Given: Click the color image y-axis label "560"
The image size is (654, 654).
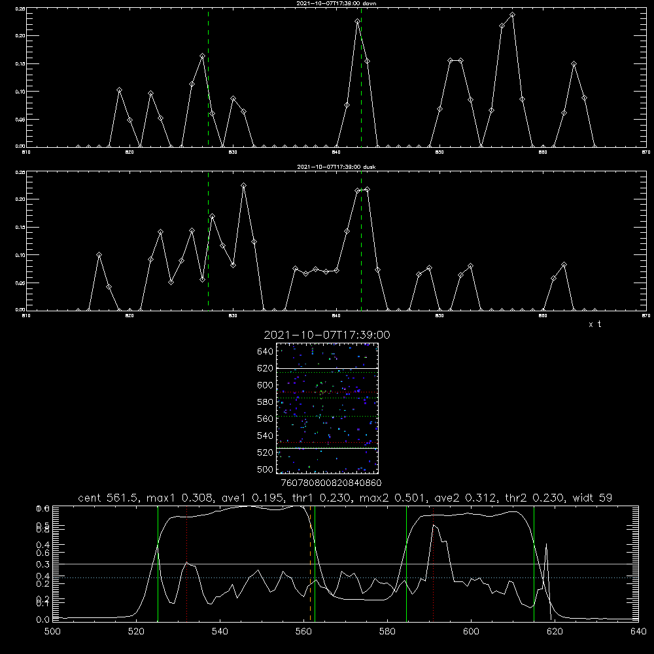Looking at the screenshot, I should (266, 419).
